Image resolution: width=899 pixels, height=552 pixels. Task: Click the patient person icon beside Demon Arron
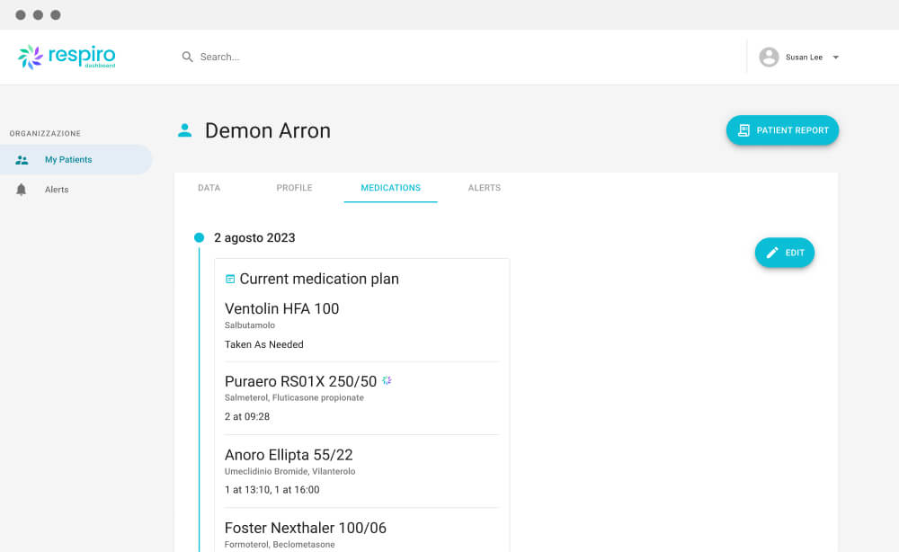[184, 130]
